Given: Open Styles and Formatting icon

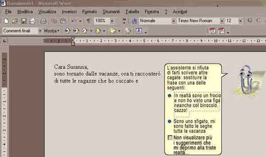Looking at the screenshot, I should (134, 21).
